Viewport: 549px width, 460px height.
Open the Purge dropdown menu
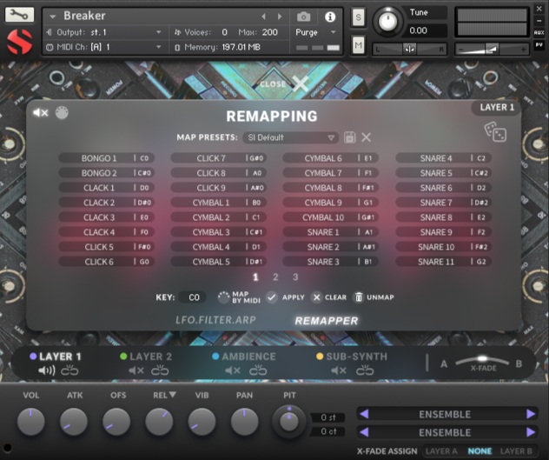click(x=315, y=32)
